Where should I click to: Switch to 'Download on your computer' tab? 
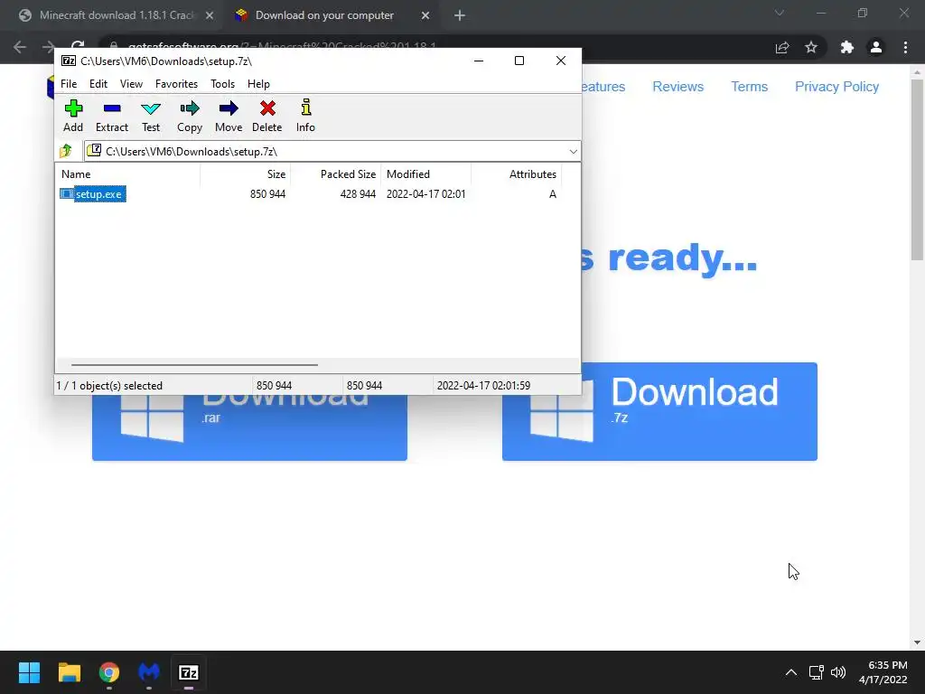point(324,15)
